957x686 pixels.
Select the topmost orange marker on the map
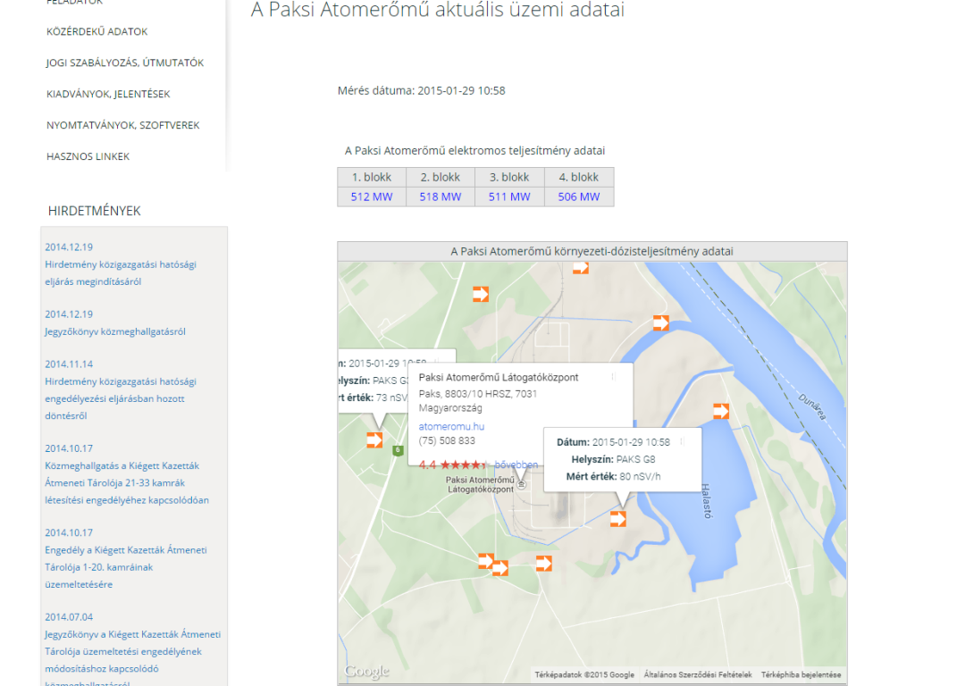click(581, 267)
